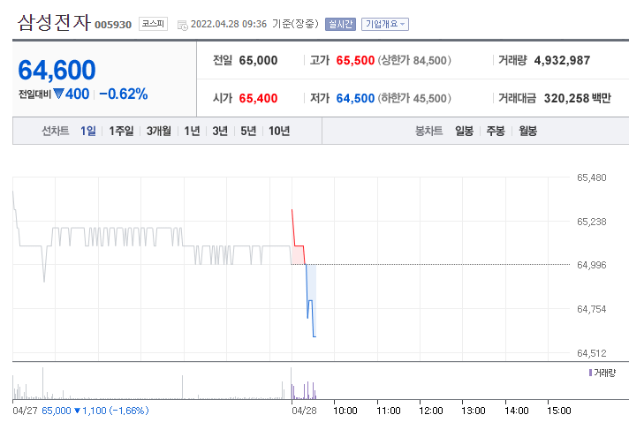Click the 거래대금 value 320,258 백만
This screenshot has width=629, height=430.
(577, 98)
